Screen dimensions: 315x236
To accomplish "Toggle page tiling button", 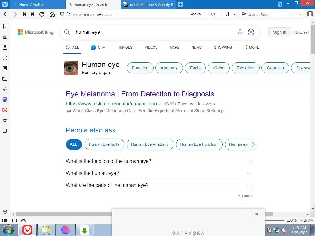I will click(x=14, y=221).
